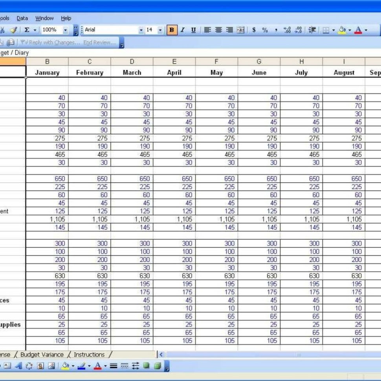The width and height of the screenshot is (381, 381).
Task: Toggle Bold formatting off
Action: click(x=172, y=30)
